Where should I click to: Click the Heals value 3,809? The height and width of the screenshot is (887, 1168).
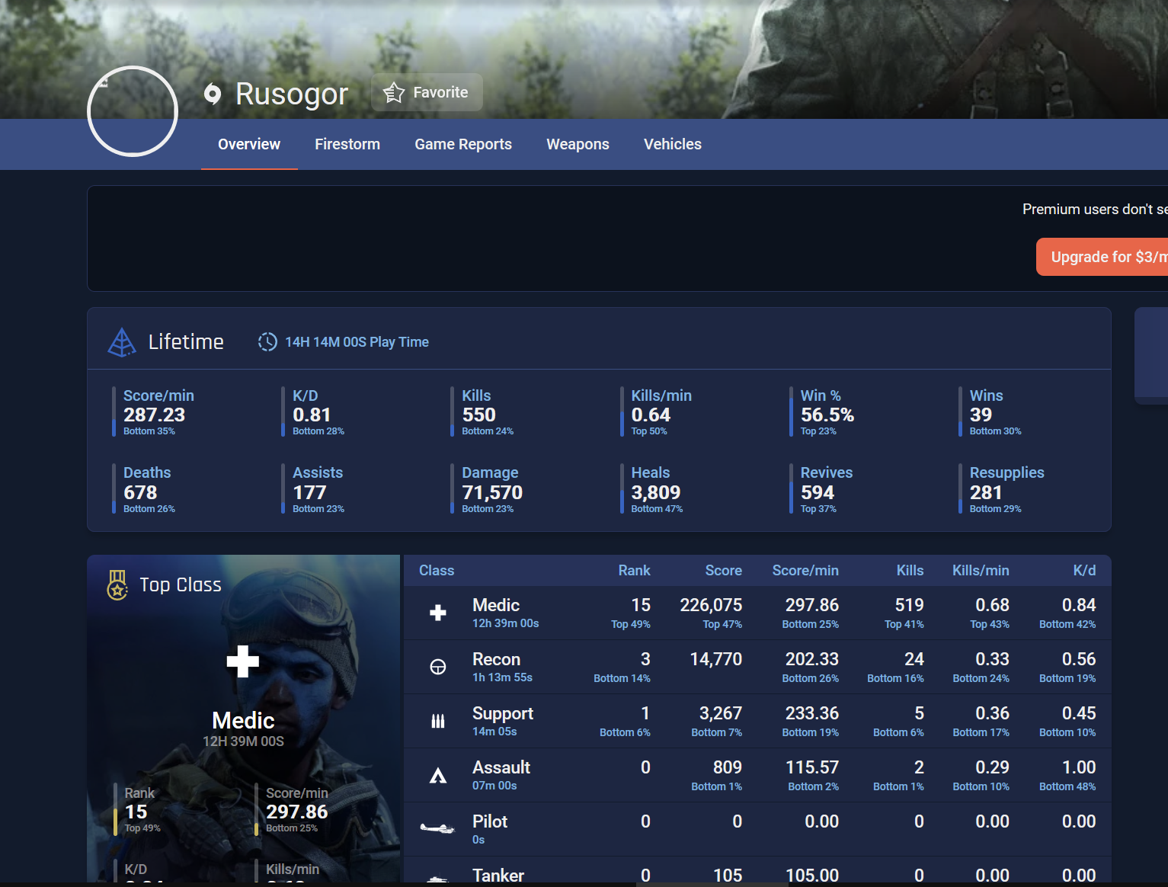[656, 492]
